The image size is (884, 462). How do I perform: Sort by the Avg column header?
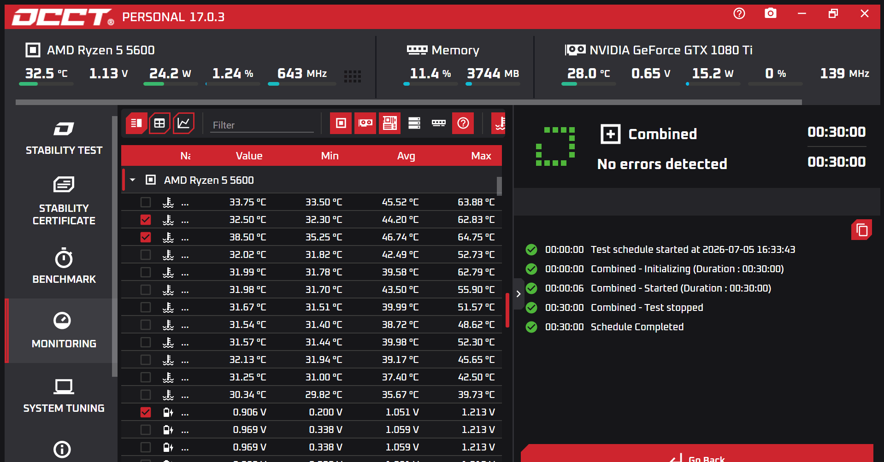tap(406, 156)
